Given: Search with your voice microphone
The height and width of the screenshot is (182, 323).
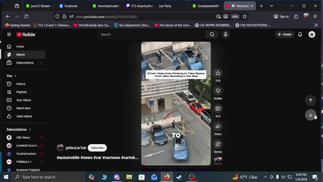Looking at the screenshot, I should coord(226,34).
